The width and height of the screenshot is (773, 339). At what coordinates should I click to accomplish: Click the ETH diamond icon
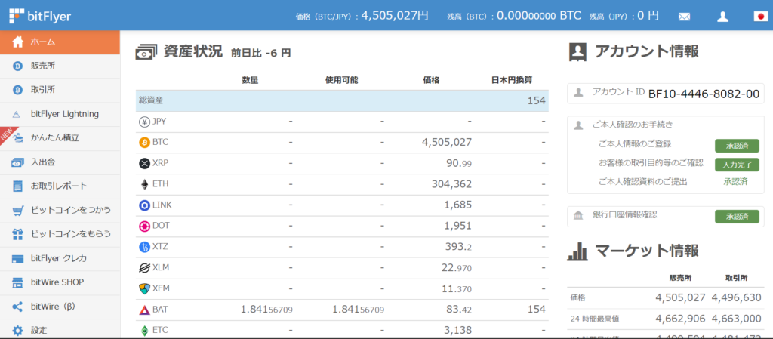(145, 184)
